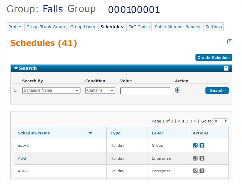Click the Search button

coord(217,91)
